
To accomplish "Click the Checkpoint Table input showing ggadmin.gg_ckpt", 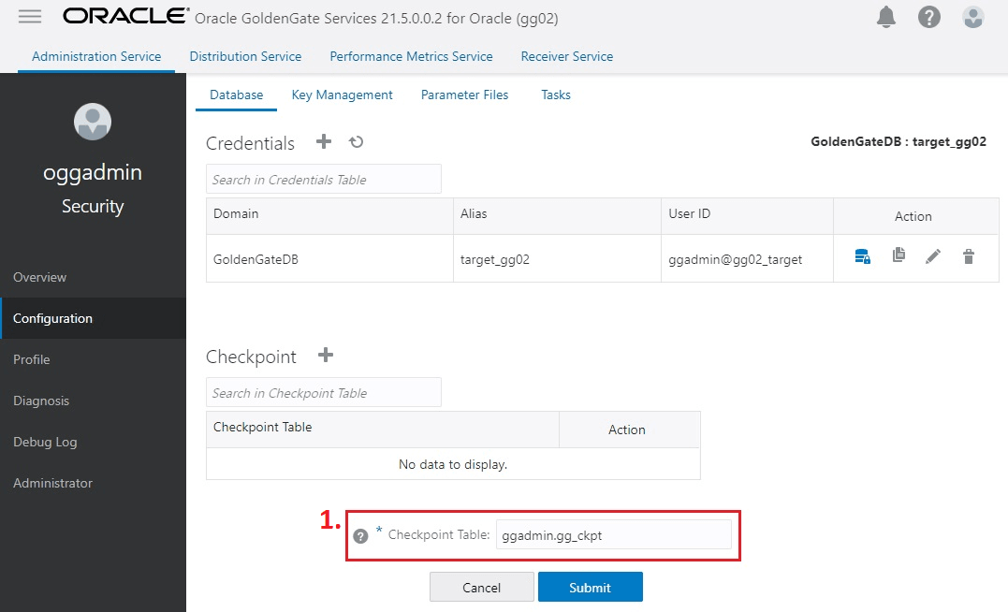I will point(613,534).
